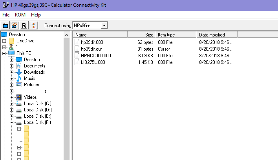Expand the Documents tree node
Image resolution: width=278 pixels, height=160 pixels.
pyautogui.click(x=11, y=66)
